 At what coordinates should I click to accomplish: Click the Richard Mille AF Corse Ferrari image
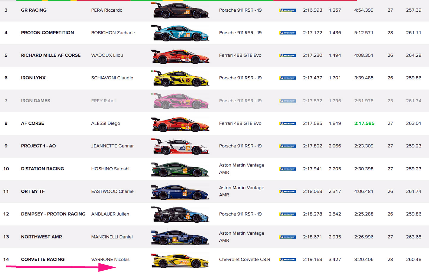[x=180, y=56]
